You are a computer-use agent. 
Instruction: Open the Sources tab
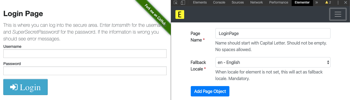[x=238, y=2]
